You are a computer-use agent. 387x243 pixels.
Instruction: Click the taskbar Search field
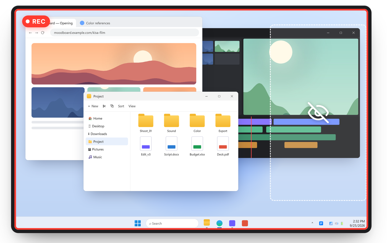pos(172,223)
